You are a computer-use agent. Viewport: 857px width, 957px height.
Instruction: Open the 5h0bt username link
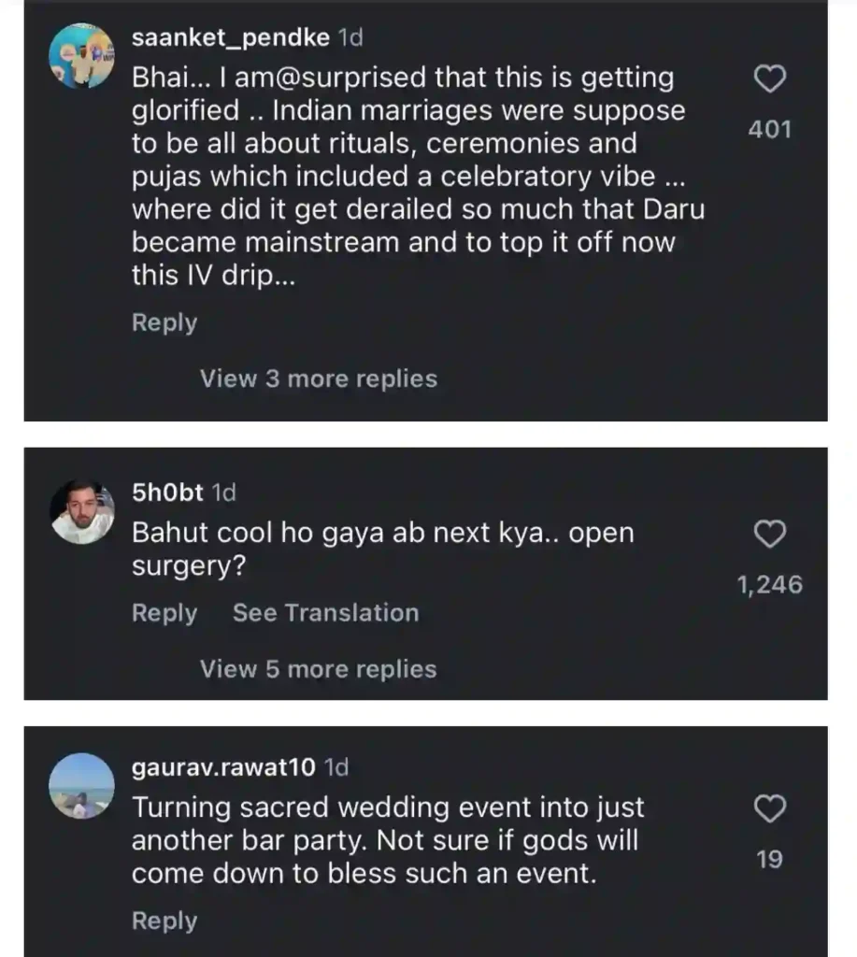[x=167, y=493]
